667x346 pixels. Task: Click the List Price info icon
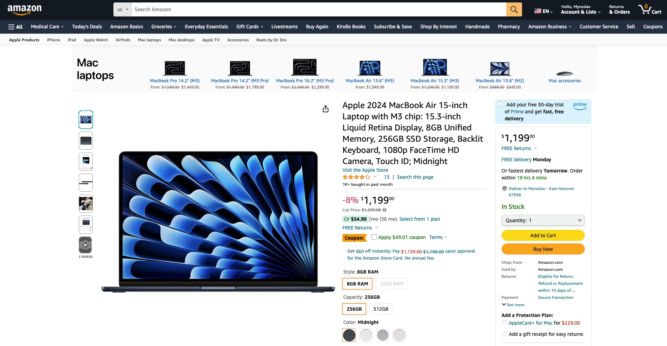click(x=384, y=210)
